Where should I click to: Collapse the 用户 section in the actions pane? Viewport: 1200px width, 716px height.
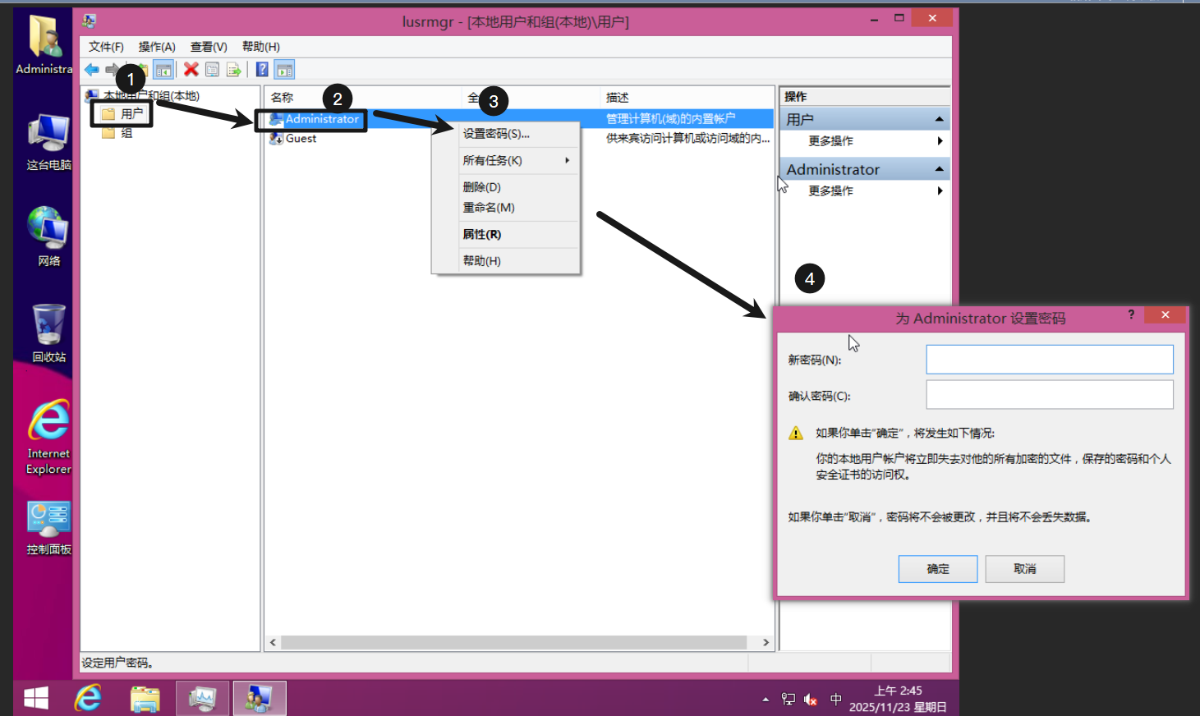click(939, 120)
